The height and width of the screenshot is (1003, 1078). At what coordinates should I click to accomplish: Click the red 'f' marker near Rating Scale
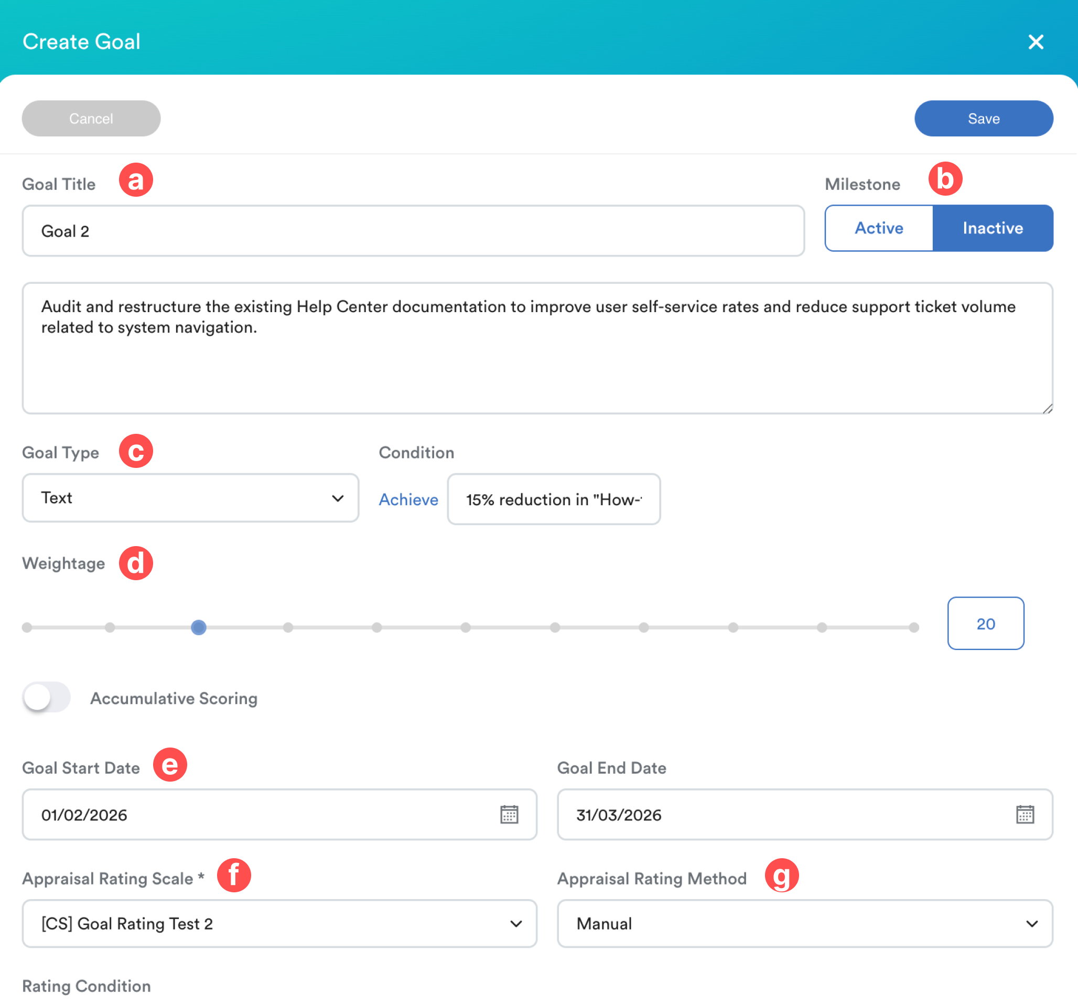(x=234, y=874)
